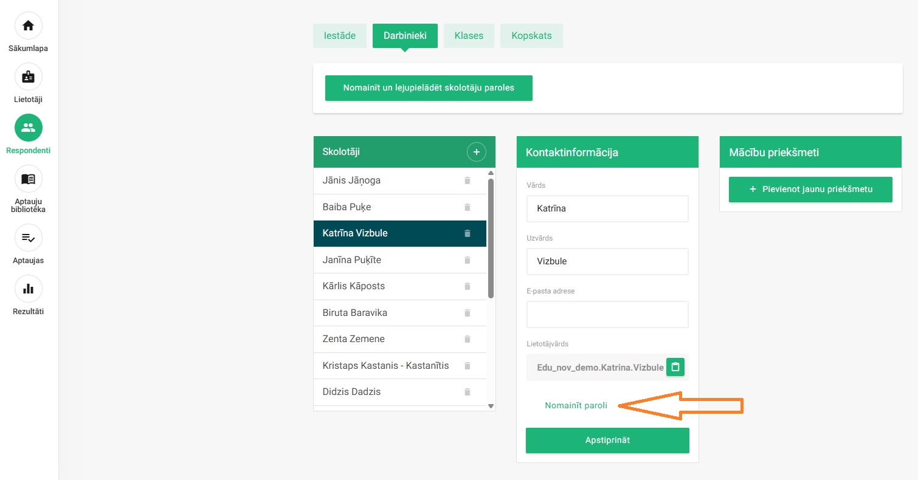The height and width of the screenshot is (480, 918).
Task: Delete teacher Baiba Puķe trash icon
Action: [468, 207]
